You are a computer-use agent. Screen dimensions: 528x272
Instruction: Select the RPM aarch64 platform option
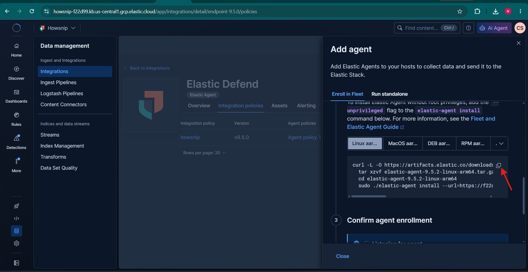point(473,143)
